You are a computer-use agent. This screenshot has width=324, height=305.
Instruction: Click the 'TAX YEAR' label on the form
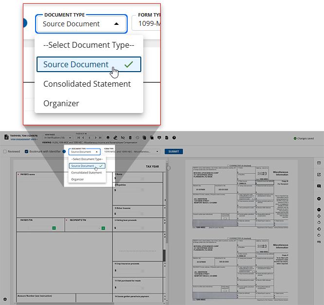(152, 167)
